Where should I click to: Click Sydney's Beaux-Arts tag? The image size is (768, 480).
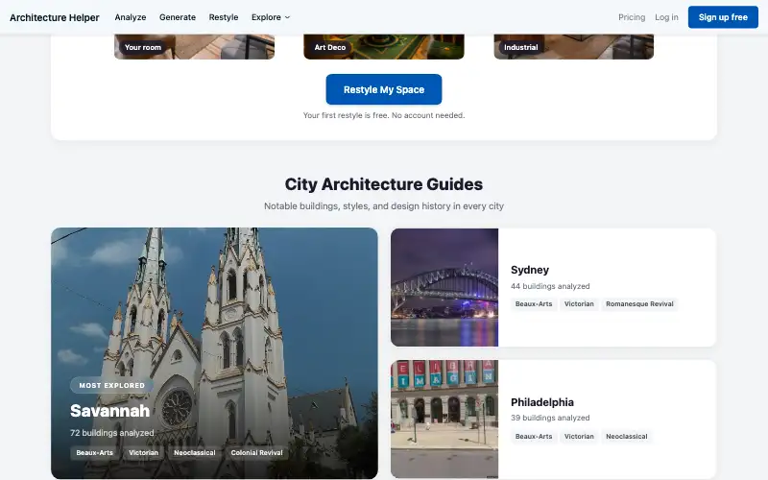[x=534, y=304]
